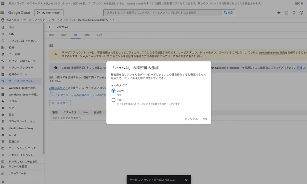Open the キーを追加 dropdown
The height and width of the screenshot is (184, 307).
[x=60, y=103]
